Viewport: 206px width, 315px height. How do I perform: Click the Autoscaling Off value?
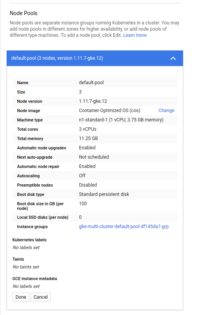[82, 176]
